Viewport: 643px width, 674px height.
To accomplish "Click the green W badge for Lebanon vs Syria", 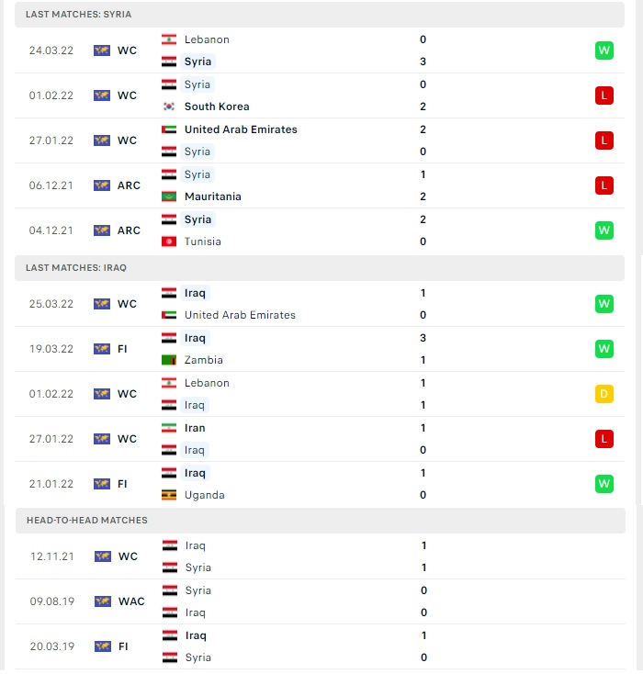I will (604, 51).
